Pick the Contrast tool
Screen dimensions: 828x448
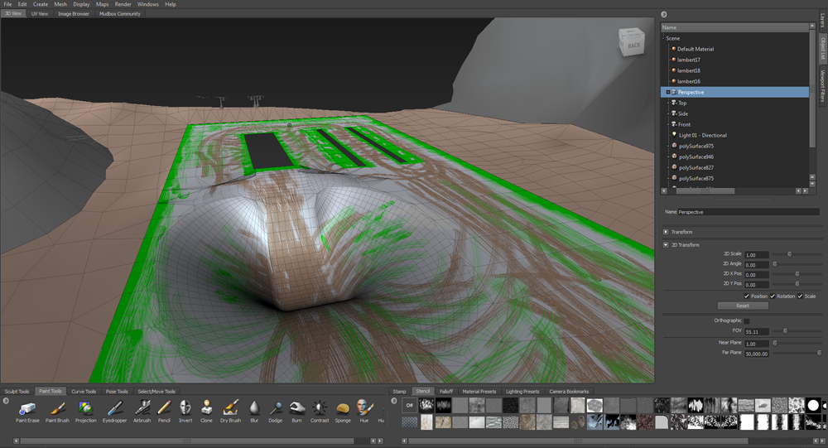tap(320, 412)
